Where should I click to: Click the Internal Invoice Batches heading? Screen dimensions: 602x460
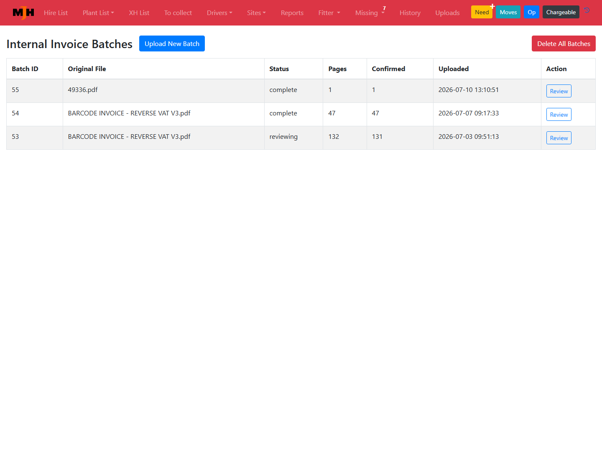pyautogui.click(x=69, y=44)
